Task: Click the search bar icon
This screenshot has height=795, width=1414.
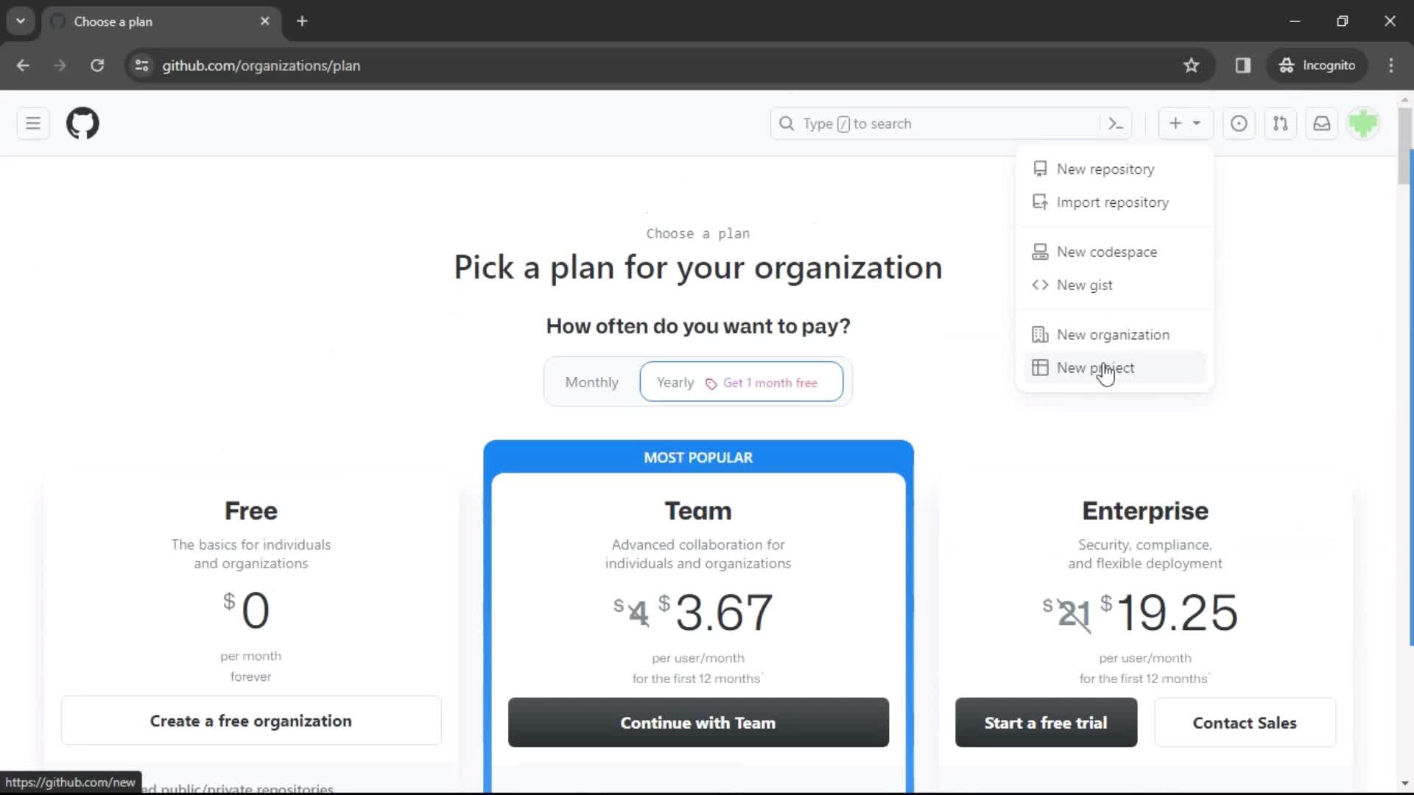Action: pos(786,123)
